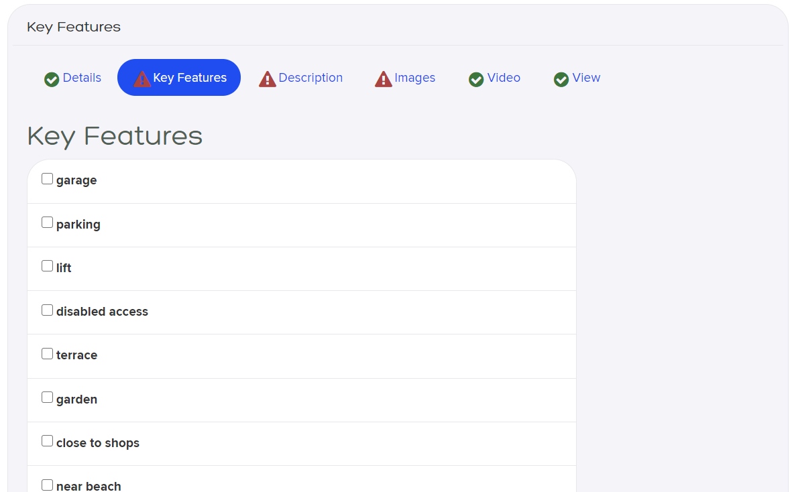Select the active Key Features tab
The image size is (790, 492).
179,78
